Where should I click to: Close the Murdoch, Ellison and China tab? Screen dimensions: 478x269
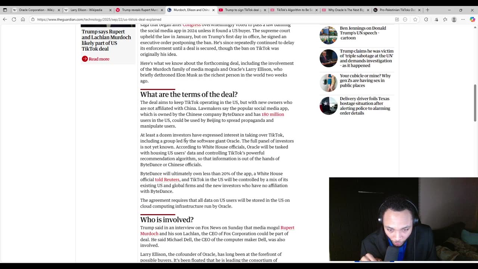pos(213,10)
